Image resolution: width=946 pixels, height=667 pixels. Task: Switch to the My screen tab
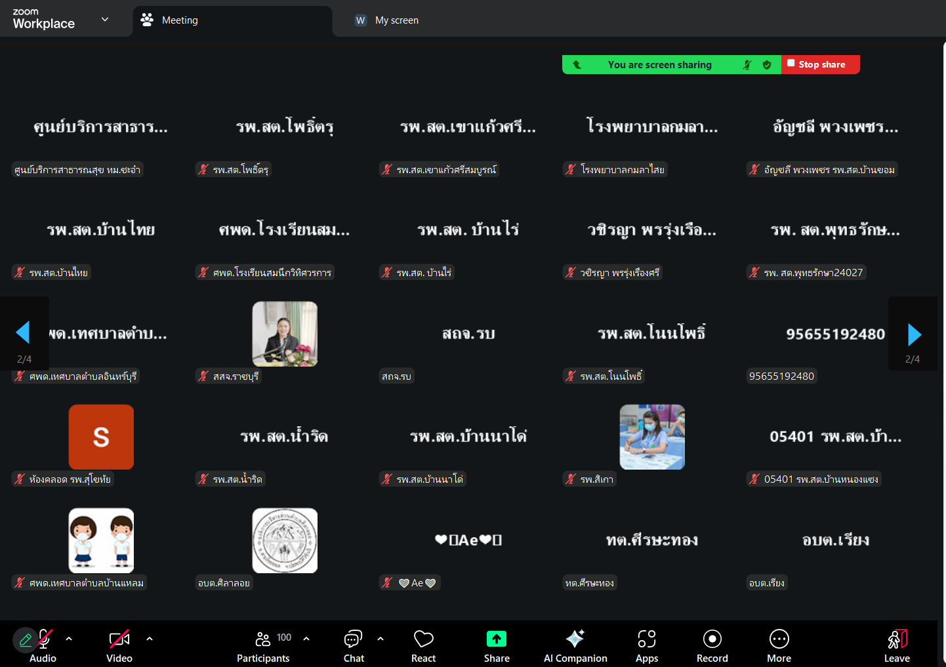pos(396,20)
